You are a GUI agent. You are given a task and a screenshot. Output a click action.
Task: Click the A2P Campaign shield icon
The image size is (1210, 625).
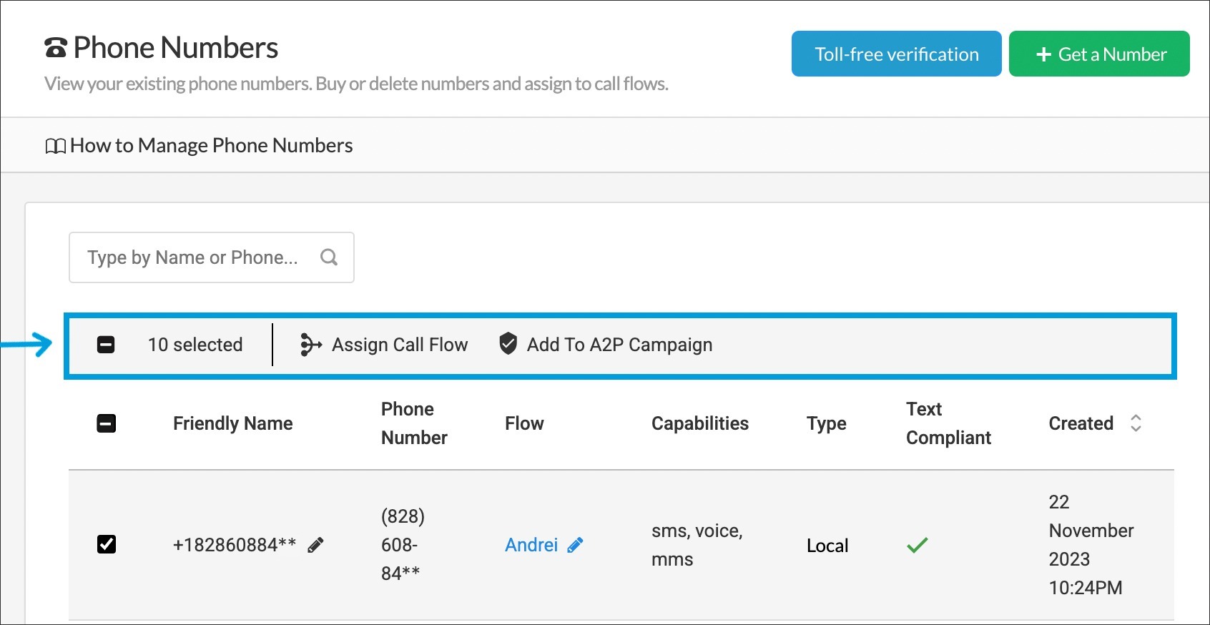coord(508,344)
